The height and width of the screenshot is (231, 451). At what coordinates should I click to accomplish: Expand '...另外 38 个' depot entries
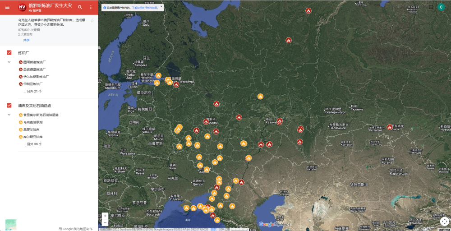pos(33,144)
